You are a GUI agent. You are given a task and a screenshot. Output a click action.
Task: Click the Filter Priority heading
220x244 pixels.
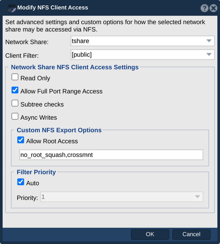point(36,172)
